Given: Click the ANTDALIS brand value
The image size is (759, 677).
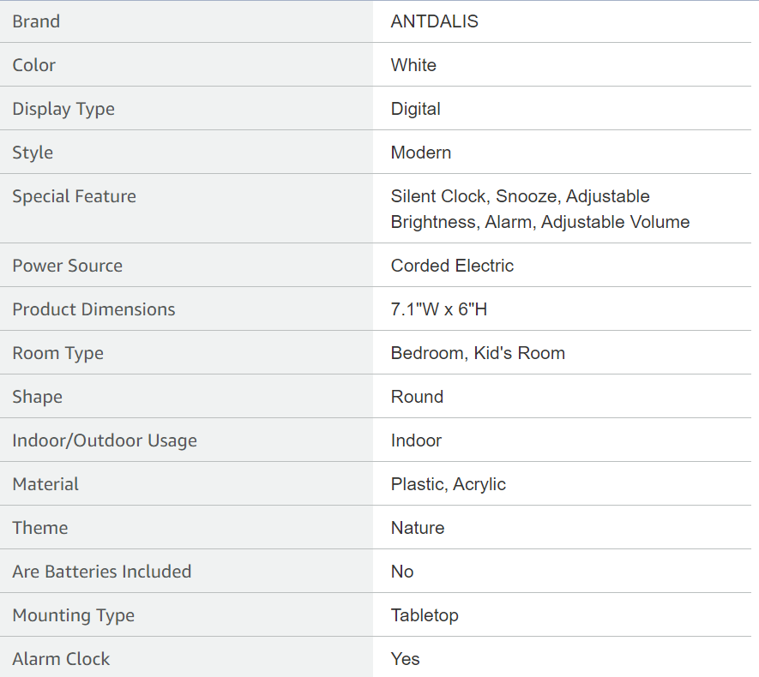Looking at the screenshot, I should tap(434, 21).
